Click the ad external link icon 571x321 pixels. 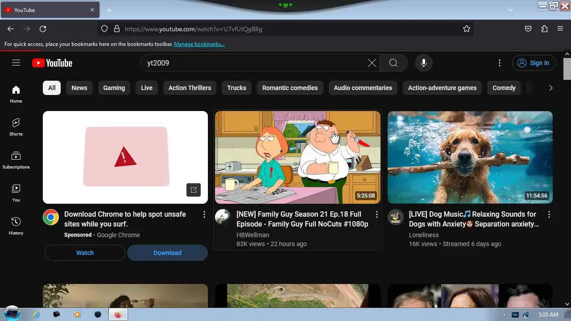194,189
